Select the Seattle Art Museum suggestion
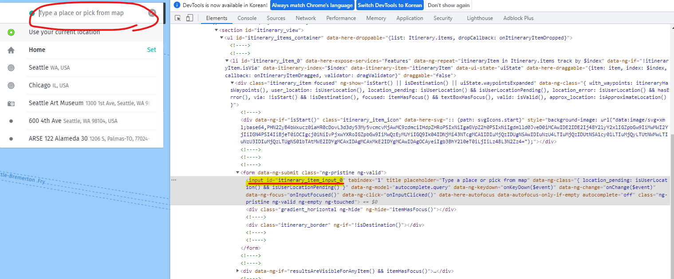This screenshot has width=674, height=279. click(90, 103)
